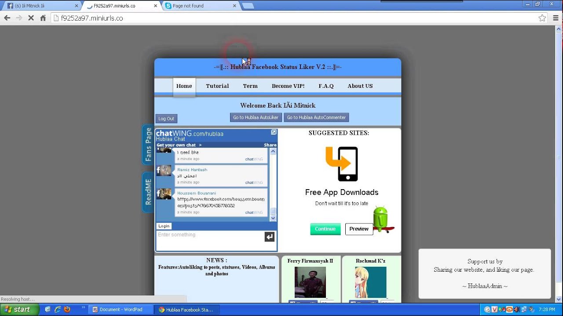This screenshot has height=316, width=563.
Task: Close the Page not found tab
Action: (x=234, y=6)
